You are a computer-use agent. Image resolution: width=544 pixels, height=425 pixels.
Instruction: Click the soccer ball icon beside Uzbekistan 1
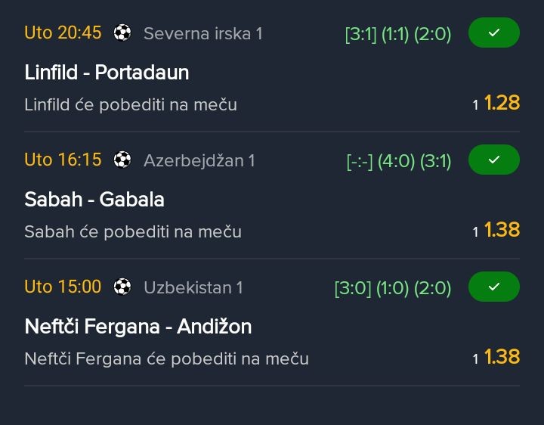pos(122,287)
